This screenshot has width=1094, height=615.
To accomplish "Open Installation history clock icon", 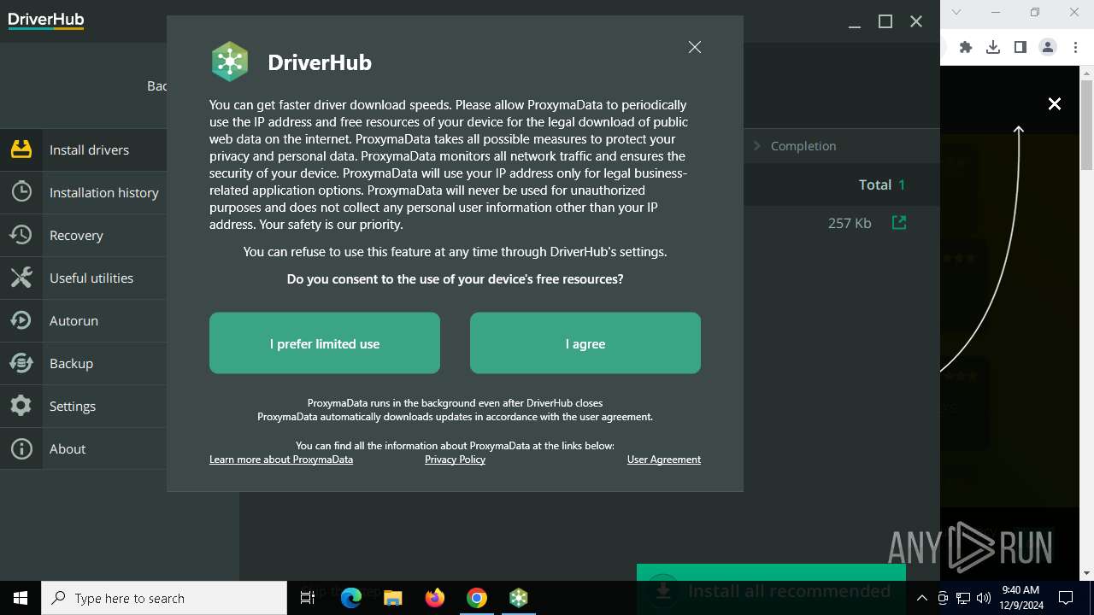I will coord(21,192).
